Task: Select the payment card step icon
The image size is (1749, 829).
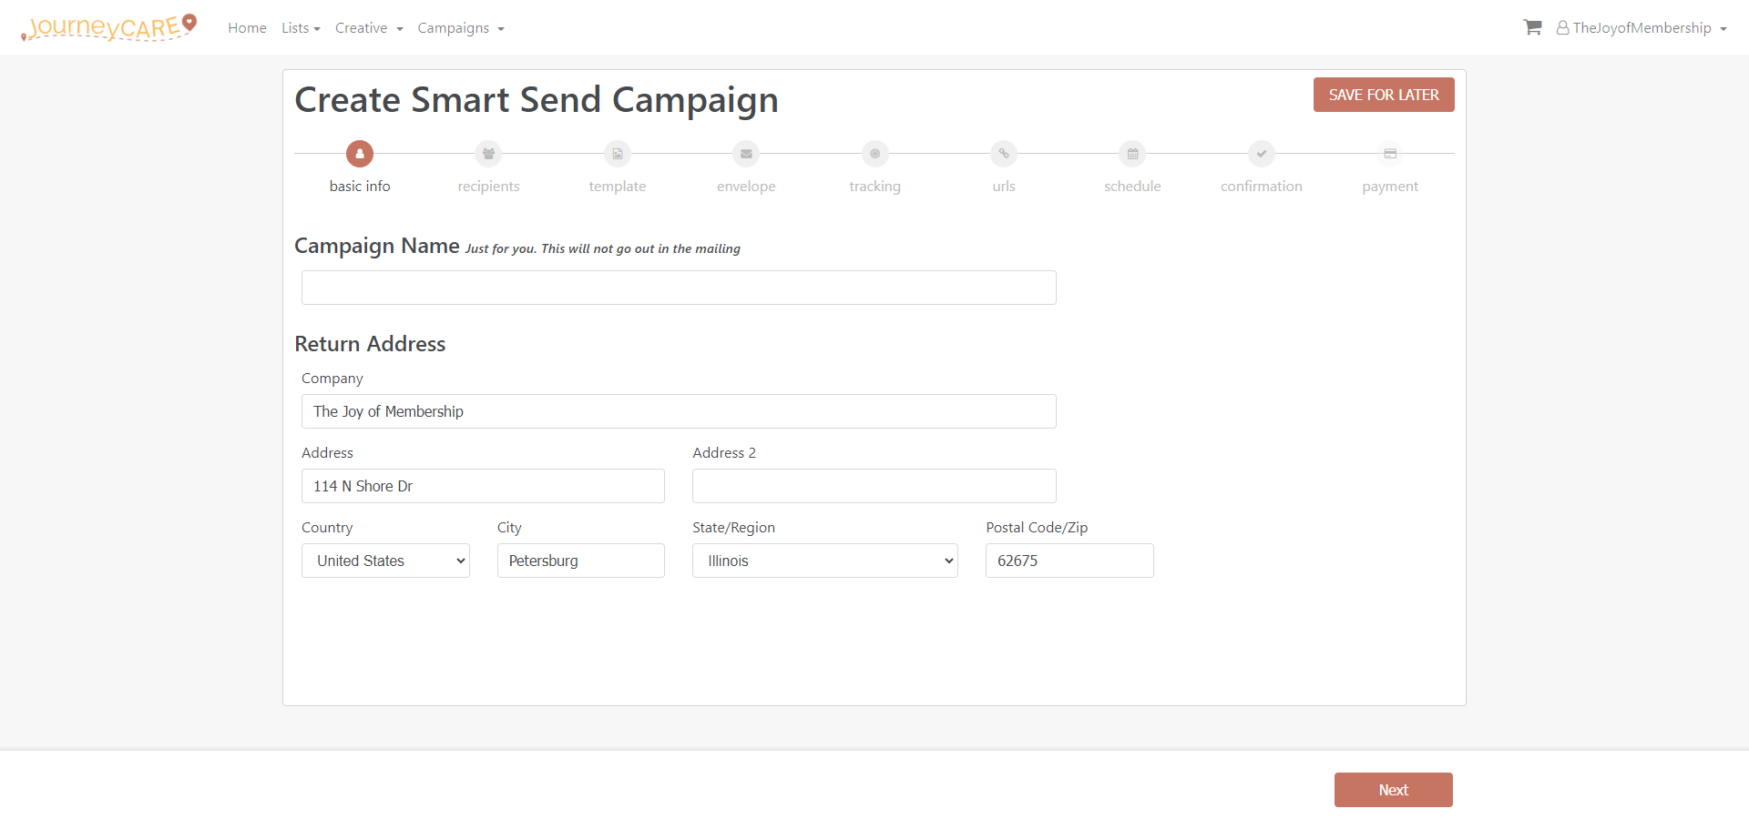Action: click(1390, 154)
